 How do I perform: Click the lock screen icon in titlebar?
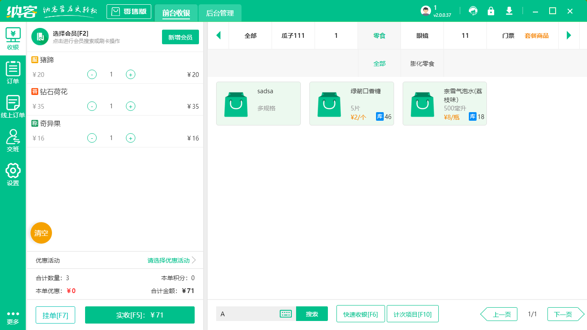[491, 11]
